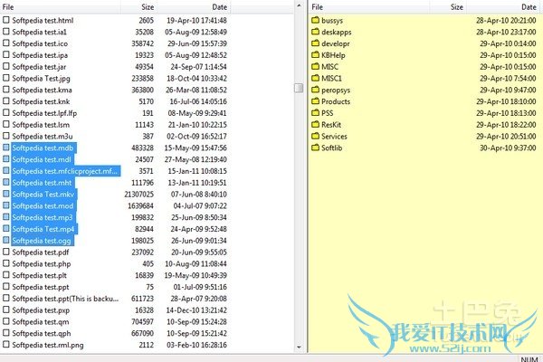Click the Softlib folder icon
The width and height of the screenshot is (543, 362).
pyautogui.click(x=315, y=148)
